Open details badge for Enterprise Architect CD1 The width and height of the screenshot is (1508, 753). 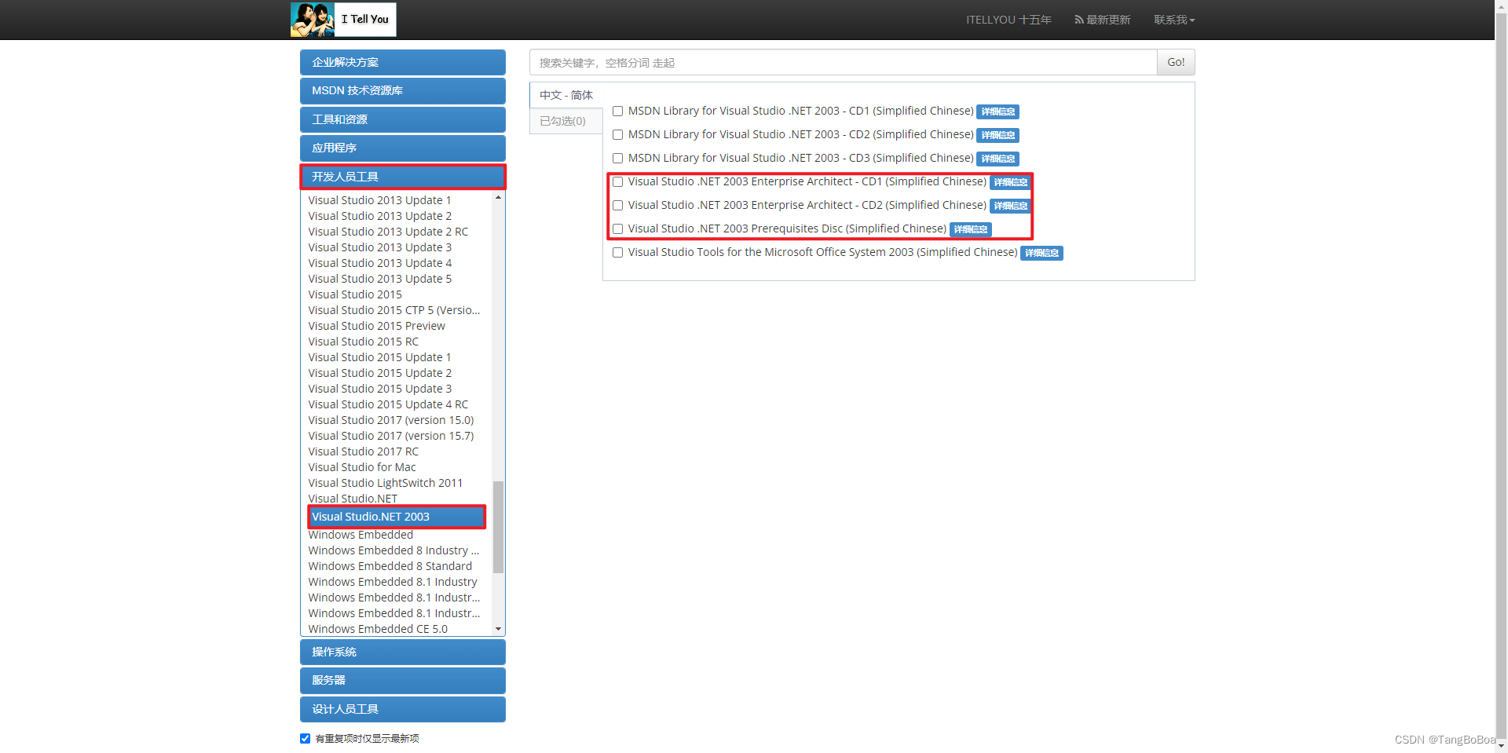(x=1010, y=182)
